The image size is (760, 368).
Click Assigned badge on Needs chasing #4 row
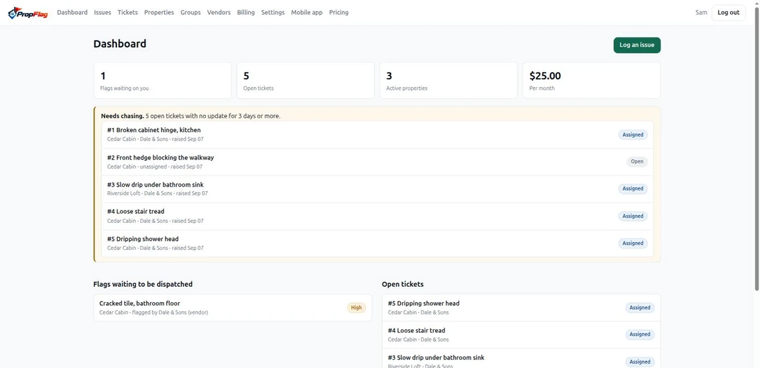(633, 216)
